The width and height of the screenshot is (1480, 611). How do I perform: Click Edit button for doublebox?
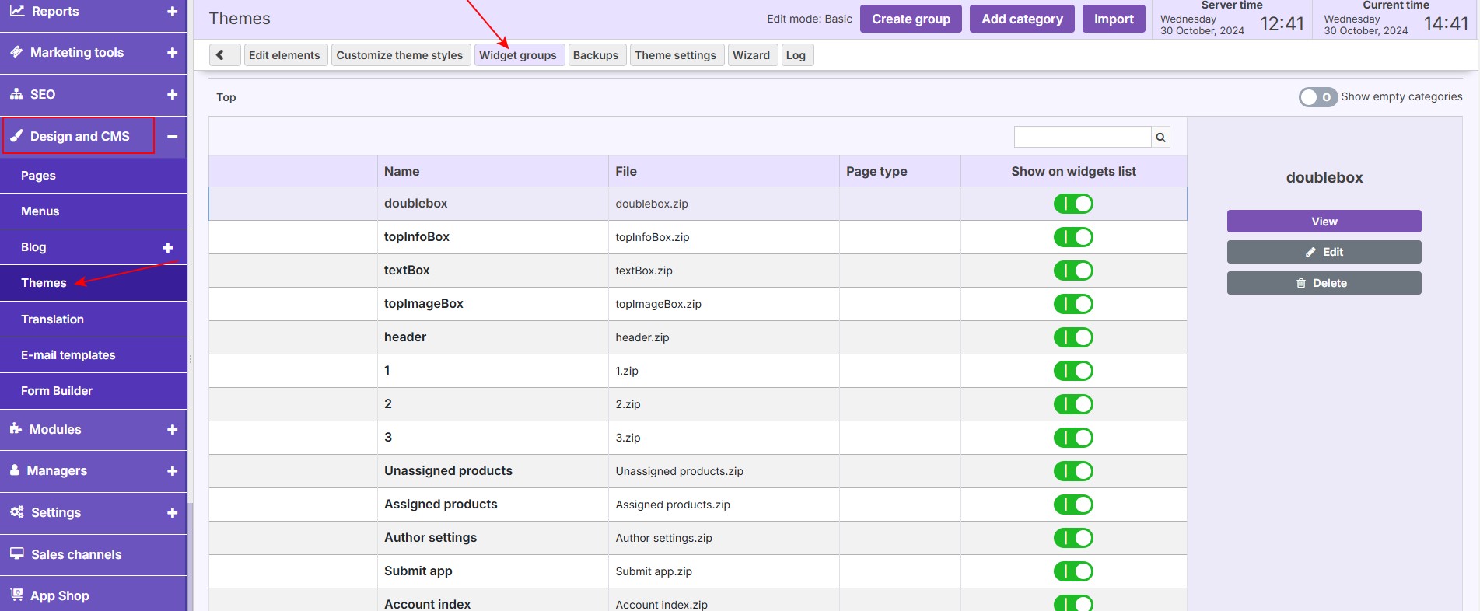1324,252
